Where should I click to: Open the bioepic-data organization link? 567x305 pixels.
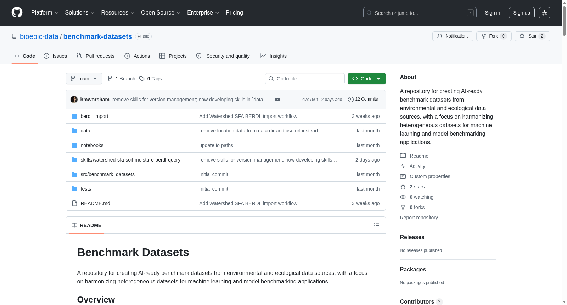pyautogui.click(x=39, y=36)
